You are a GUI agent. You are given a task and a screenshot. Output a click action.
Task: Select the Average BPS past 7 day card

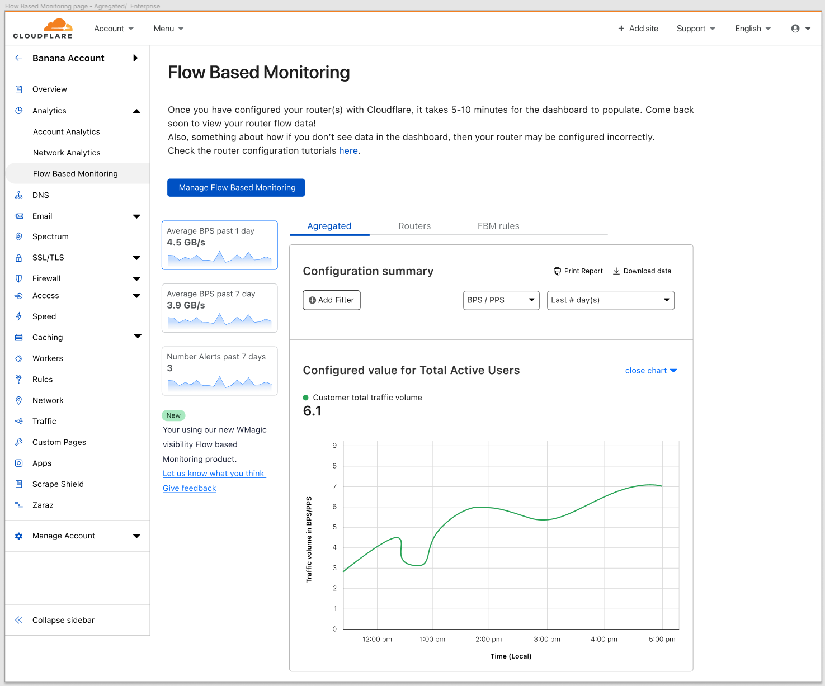pos(219,308)
